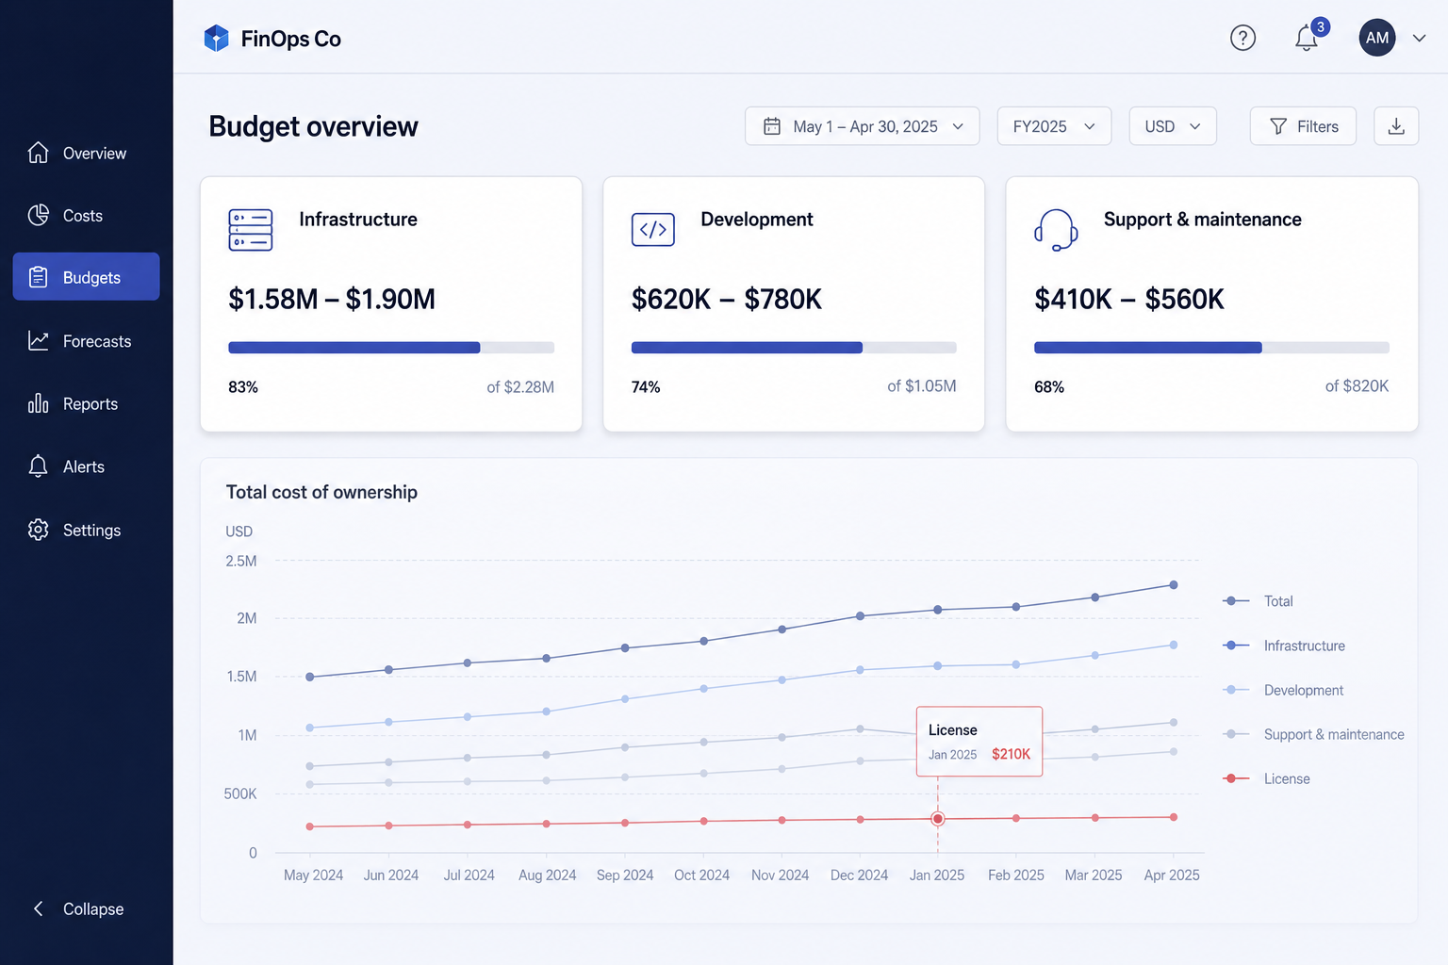This screenshot has height=965, width=1448.
Task: Open the Infrastructure budget card title
Action: click(x=358, y=220)
